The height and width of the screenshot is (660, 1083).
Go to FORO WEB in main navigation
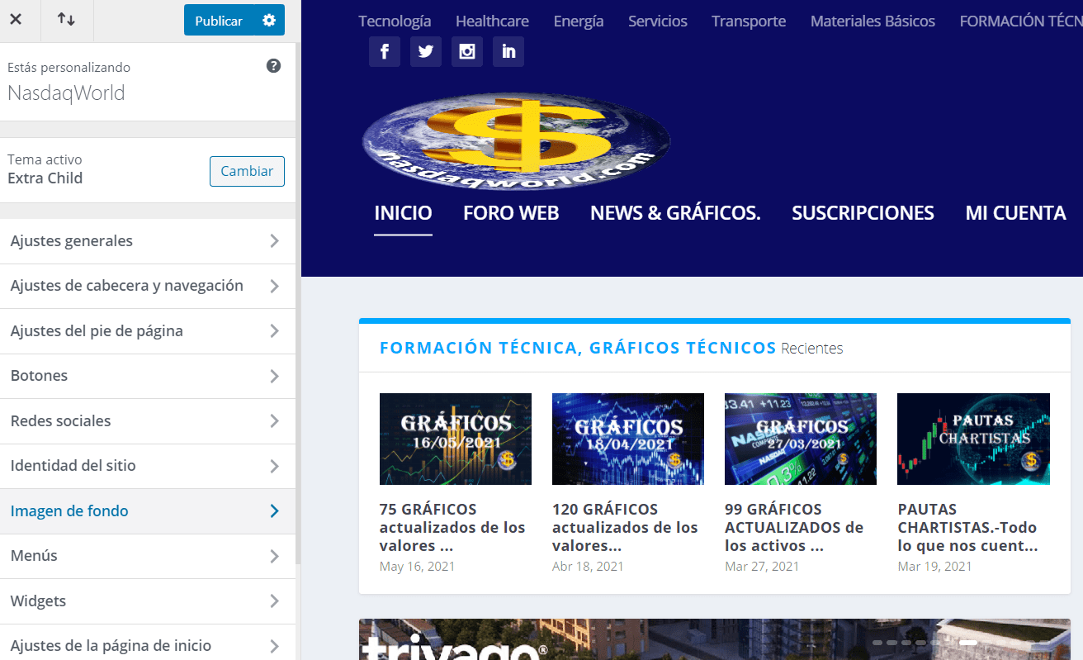511,213
